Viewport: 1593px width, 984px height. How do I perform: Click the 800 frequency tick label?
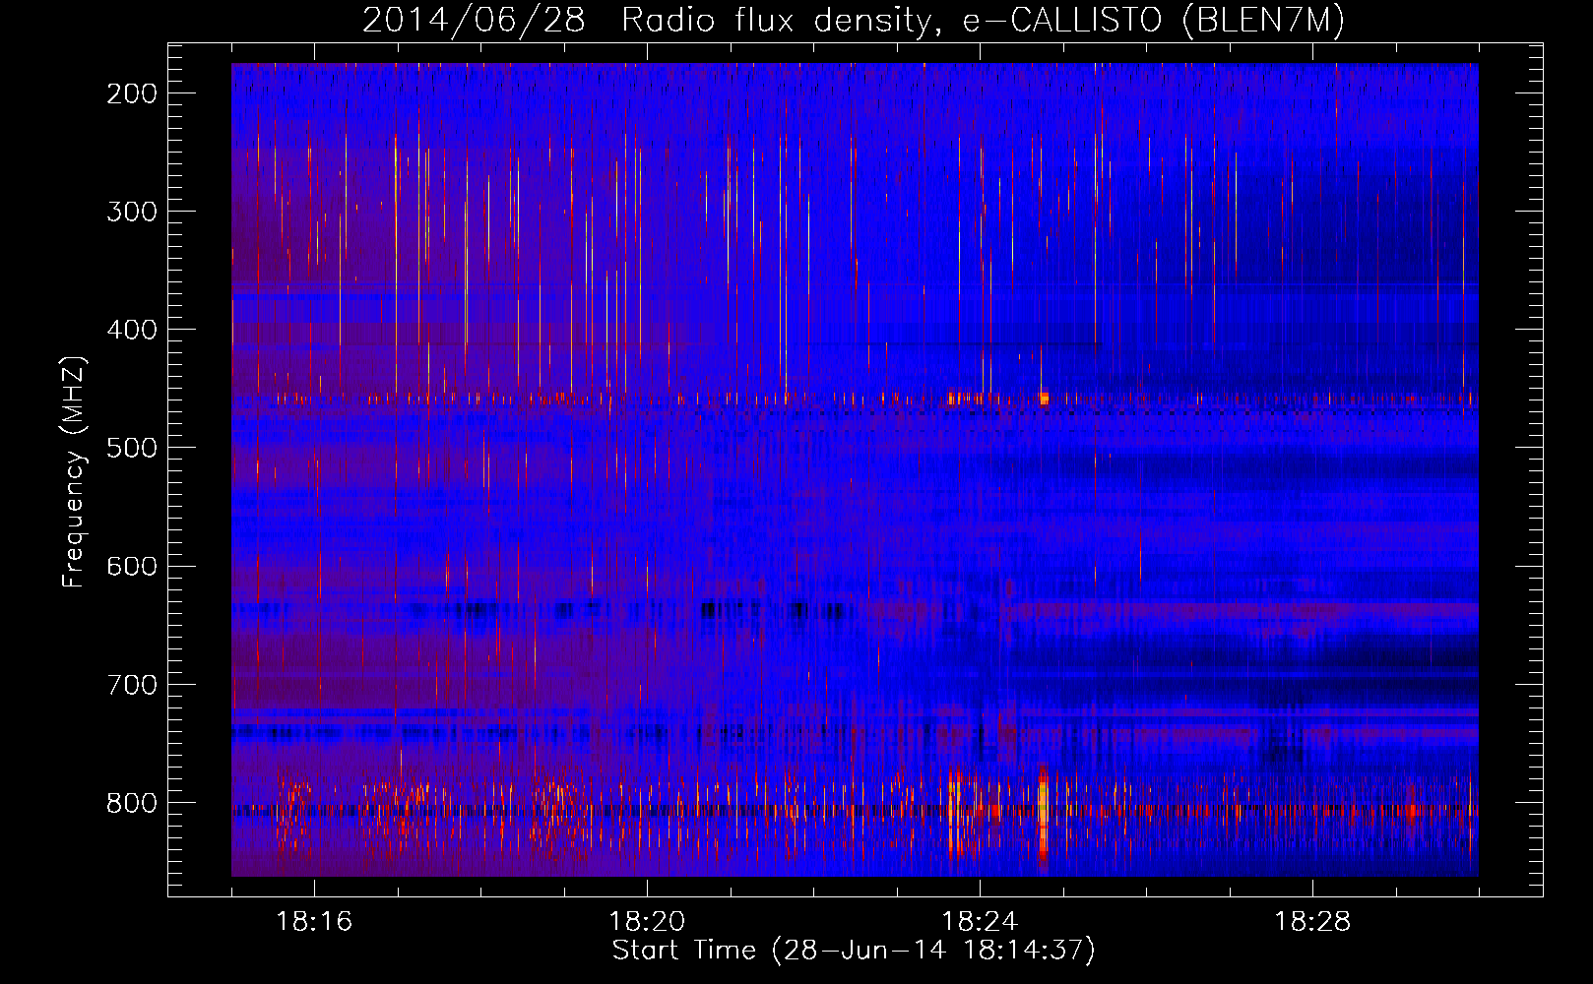tap(132, 803)
